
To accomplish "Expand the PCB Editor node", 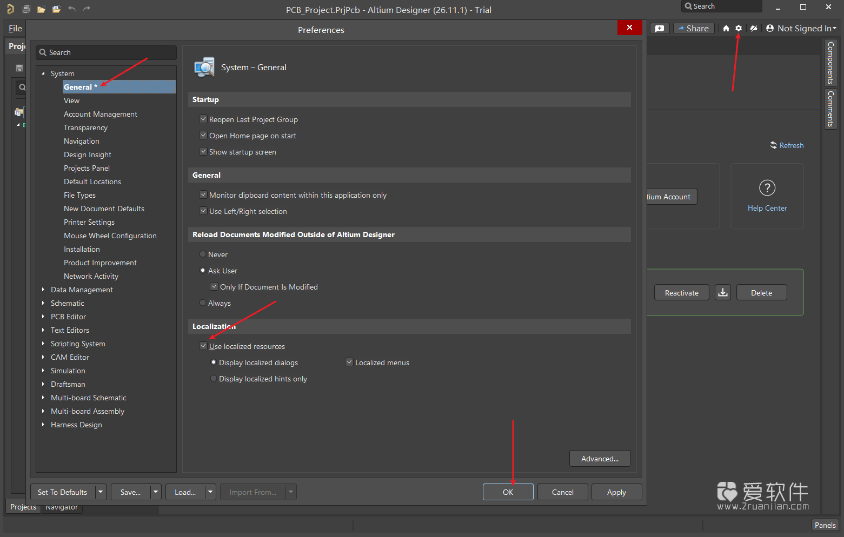I will pos(43,317).
